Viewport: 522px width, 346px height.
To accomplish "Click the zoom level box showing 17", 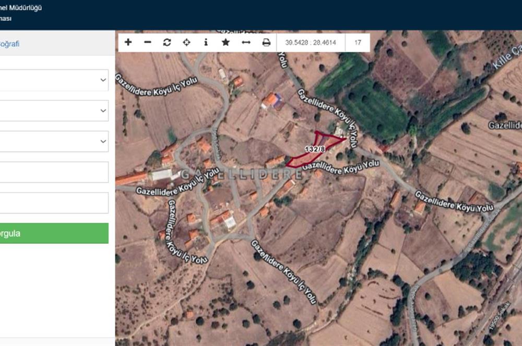I will point(358,43).
